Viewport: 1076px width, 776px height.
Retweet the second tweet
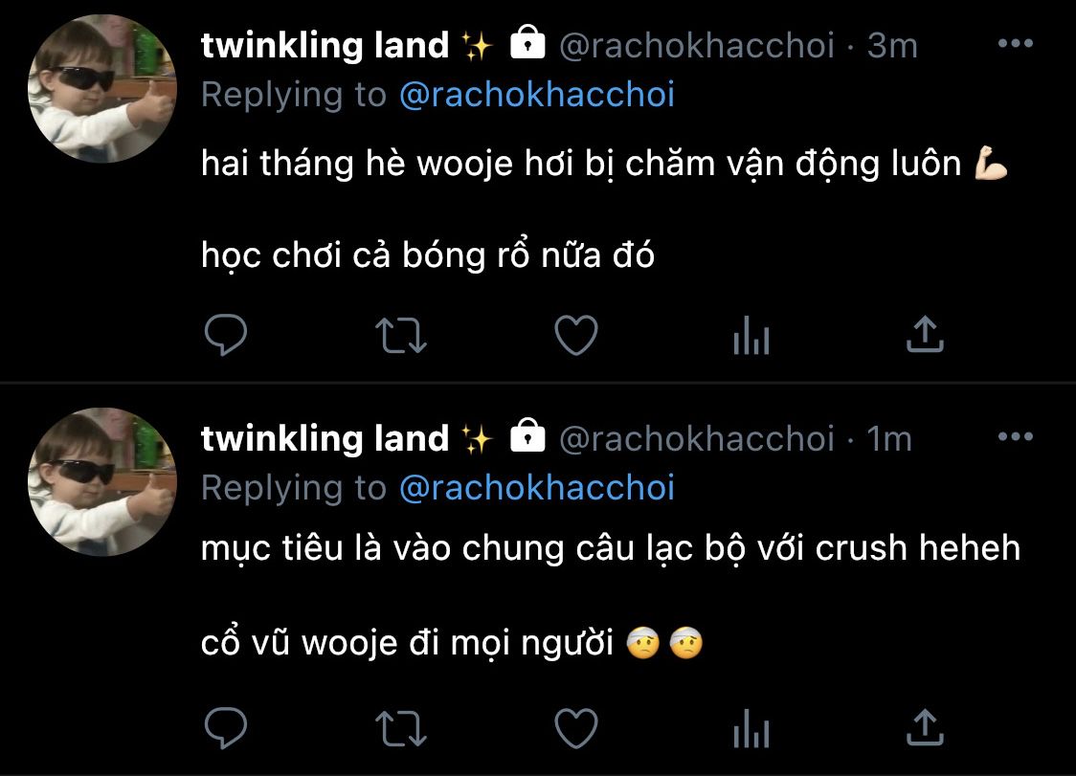tap(401, 728)
